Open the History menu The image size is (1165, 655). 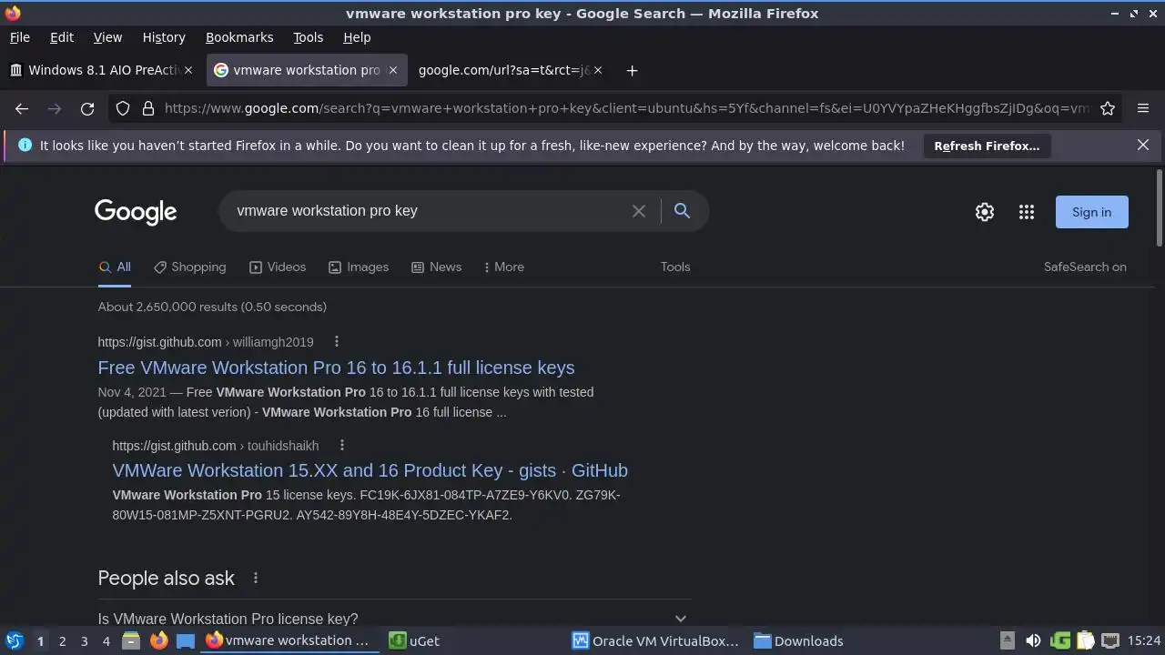(164, 37)
